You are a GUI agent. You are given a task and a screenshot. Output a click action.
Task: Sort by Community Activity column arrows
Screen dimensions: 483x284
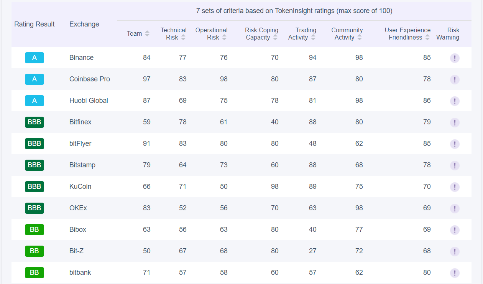tap(360, 37)
